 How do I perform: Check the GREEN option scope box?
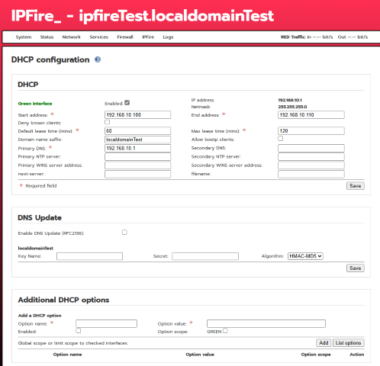[225, 331]
